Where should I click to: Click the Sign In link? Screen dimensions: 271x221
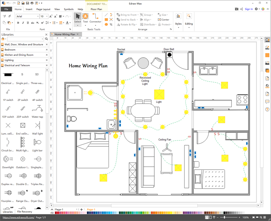[x=249, y=9]
